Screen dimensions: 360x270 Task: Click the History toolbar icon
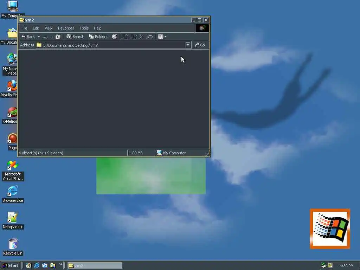pos(114,37)
